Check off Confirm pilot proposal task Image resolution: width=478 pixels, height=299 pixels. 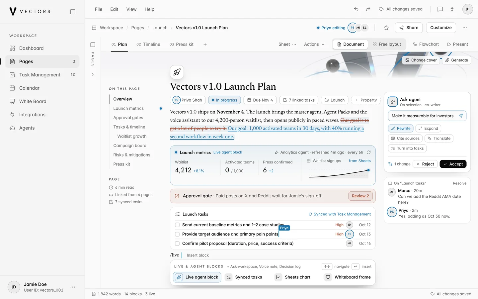[177, 244]
